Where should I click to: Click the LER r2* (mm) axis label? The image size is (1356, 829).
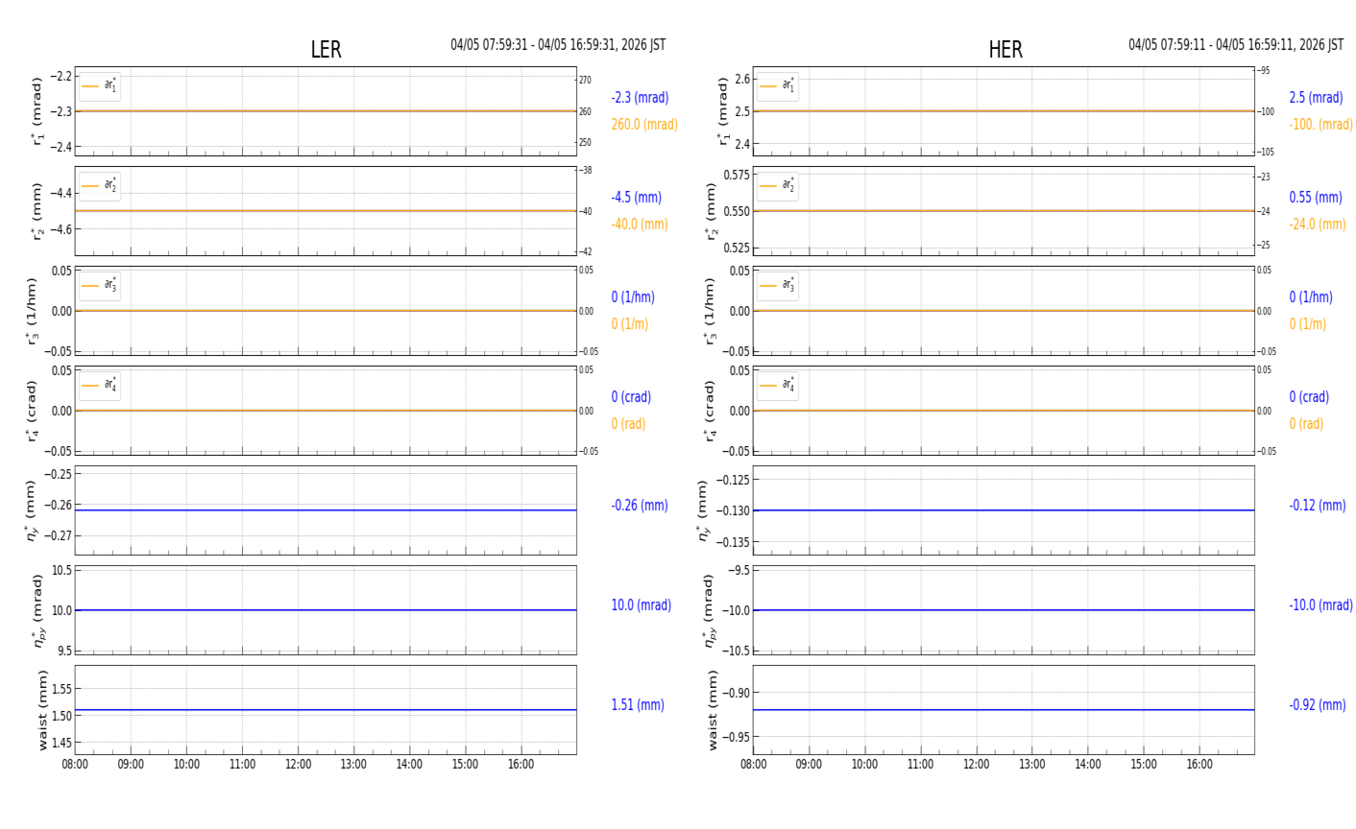click(x=38, y=211)
